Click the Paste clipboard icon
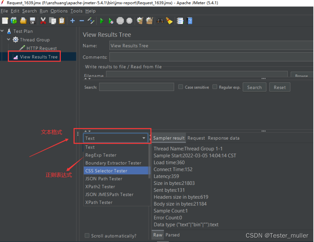This screenshot has width=314, height=242. coord(62,21)
